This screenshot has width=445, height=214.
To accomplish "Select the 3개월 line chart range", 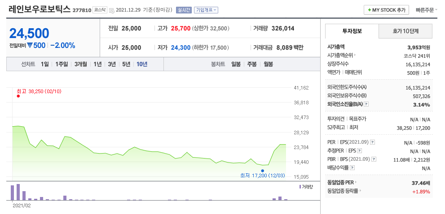I will click(x=81, y=64).
